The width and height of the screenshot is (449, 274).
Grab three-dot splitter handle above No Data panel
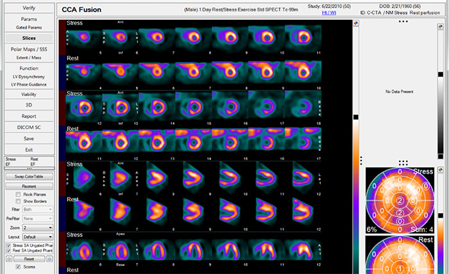click(403, 21)
